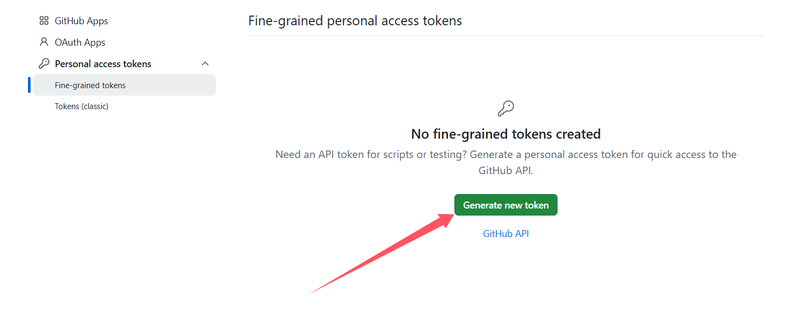
Task: Click the key icon beside Personal access tokens
Action: coord(44,63)
